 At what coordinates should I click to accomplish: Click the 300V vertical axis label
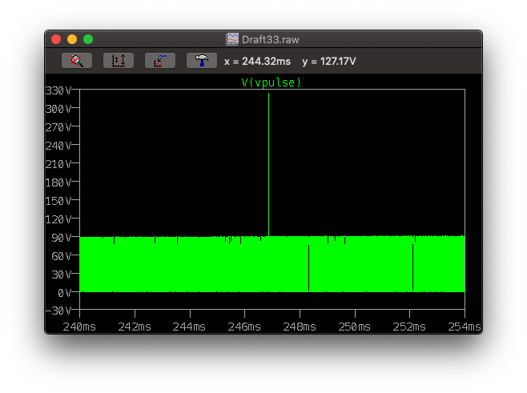[x=58, y=109]
